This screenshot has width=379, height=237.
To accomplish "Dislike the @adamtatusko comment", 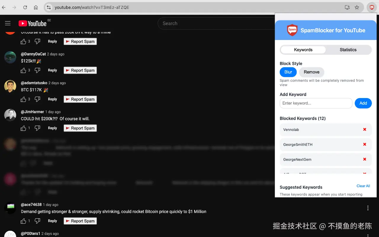I will [x=37, y=99].
